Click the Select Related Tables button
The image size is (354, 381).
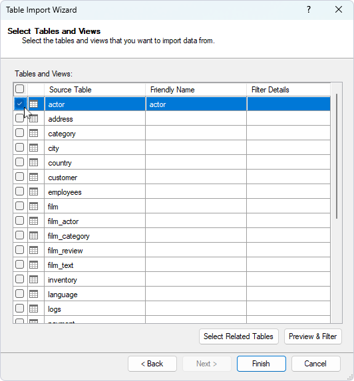pyautogui.click(x=238, y=336)
